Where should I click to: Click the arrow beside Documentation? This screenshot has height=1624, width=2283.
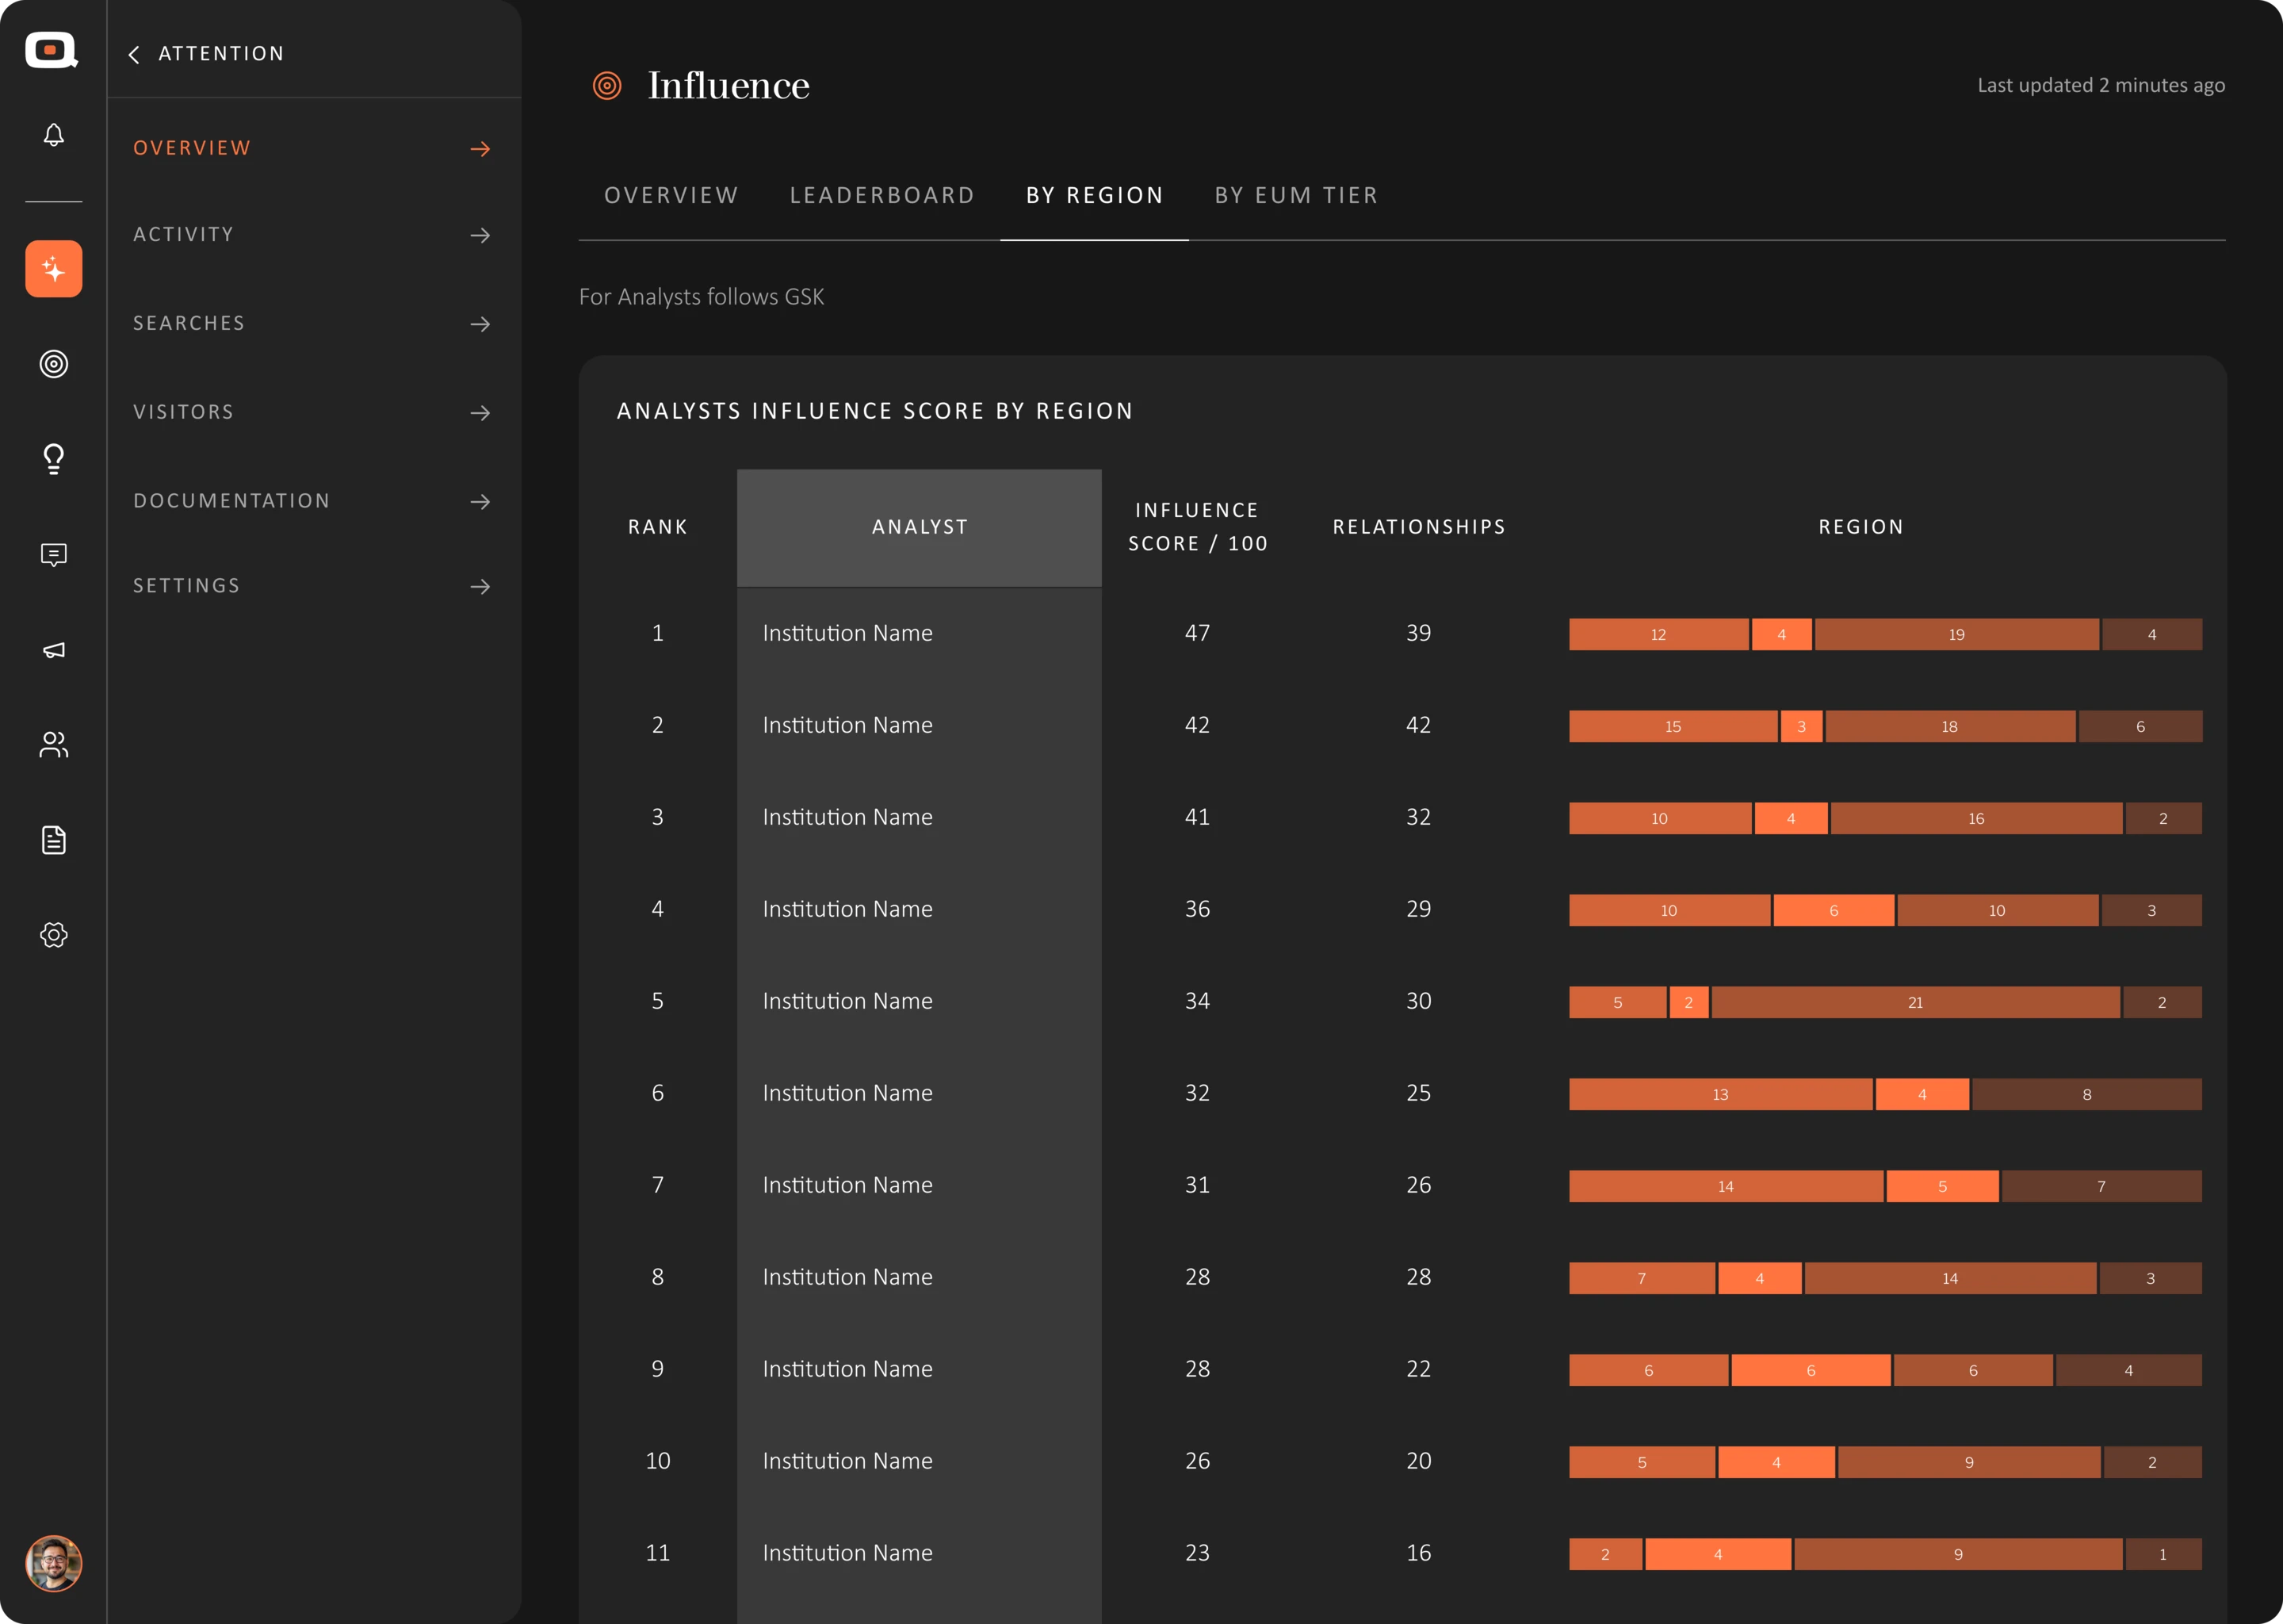click(x=481, y=501)
